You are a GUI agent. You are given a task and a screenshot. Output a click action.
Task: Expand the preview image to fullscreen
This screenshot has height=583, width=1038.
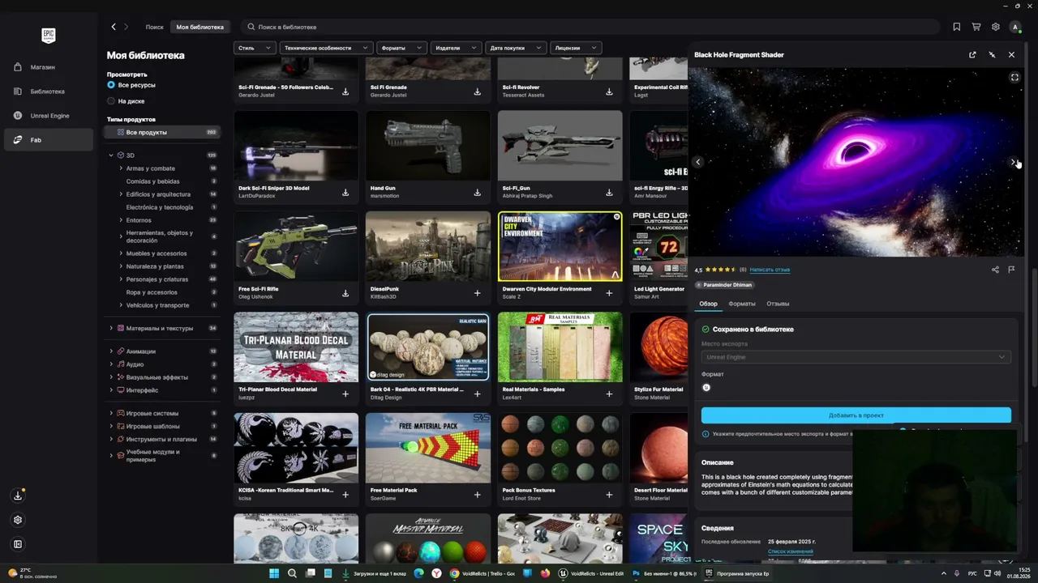tap(1014, 78)
